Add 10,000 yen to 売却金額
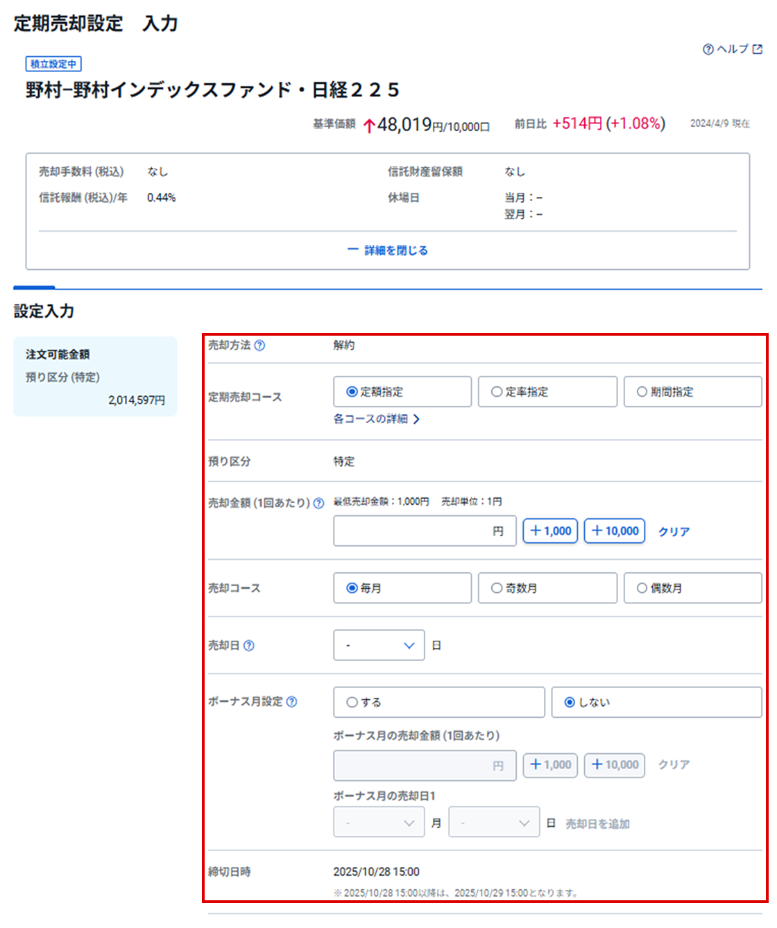The width and height of the screenshot is (777, 928). click(x=615, y=531)
